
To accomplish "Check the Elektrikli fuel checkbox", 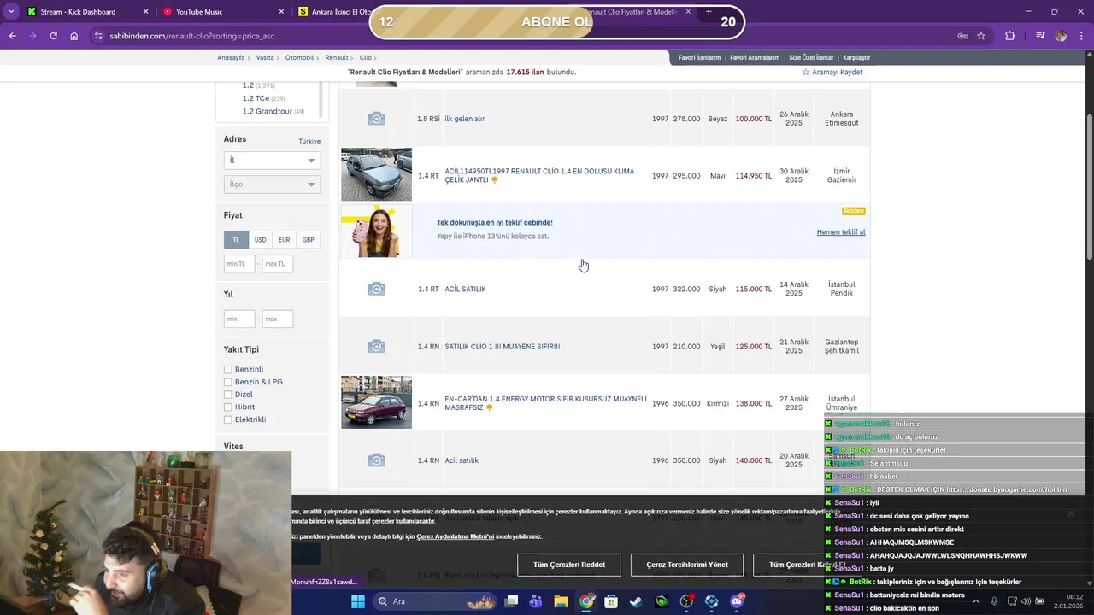I will (x=227, y=419).
